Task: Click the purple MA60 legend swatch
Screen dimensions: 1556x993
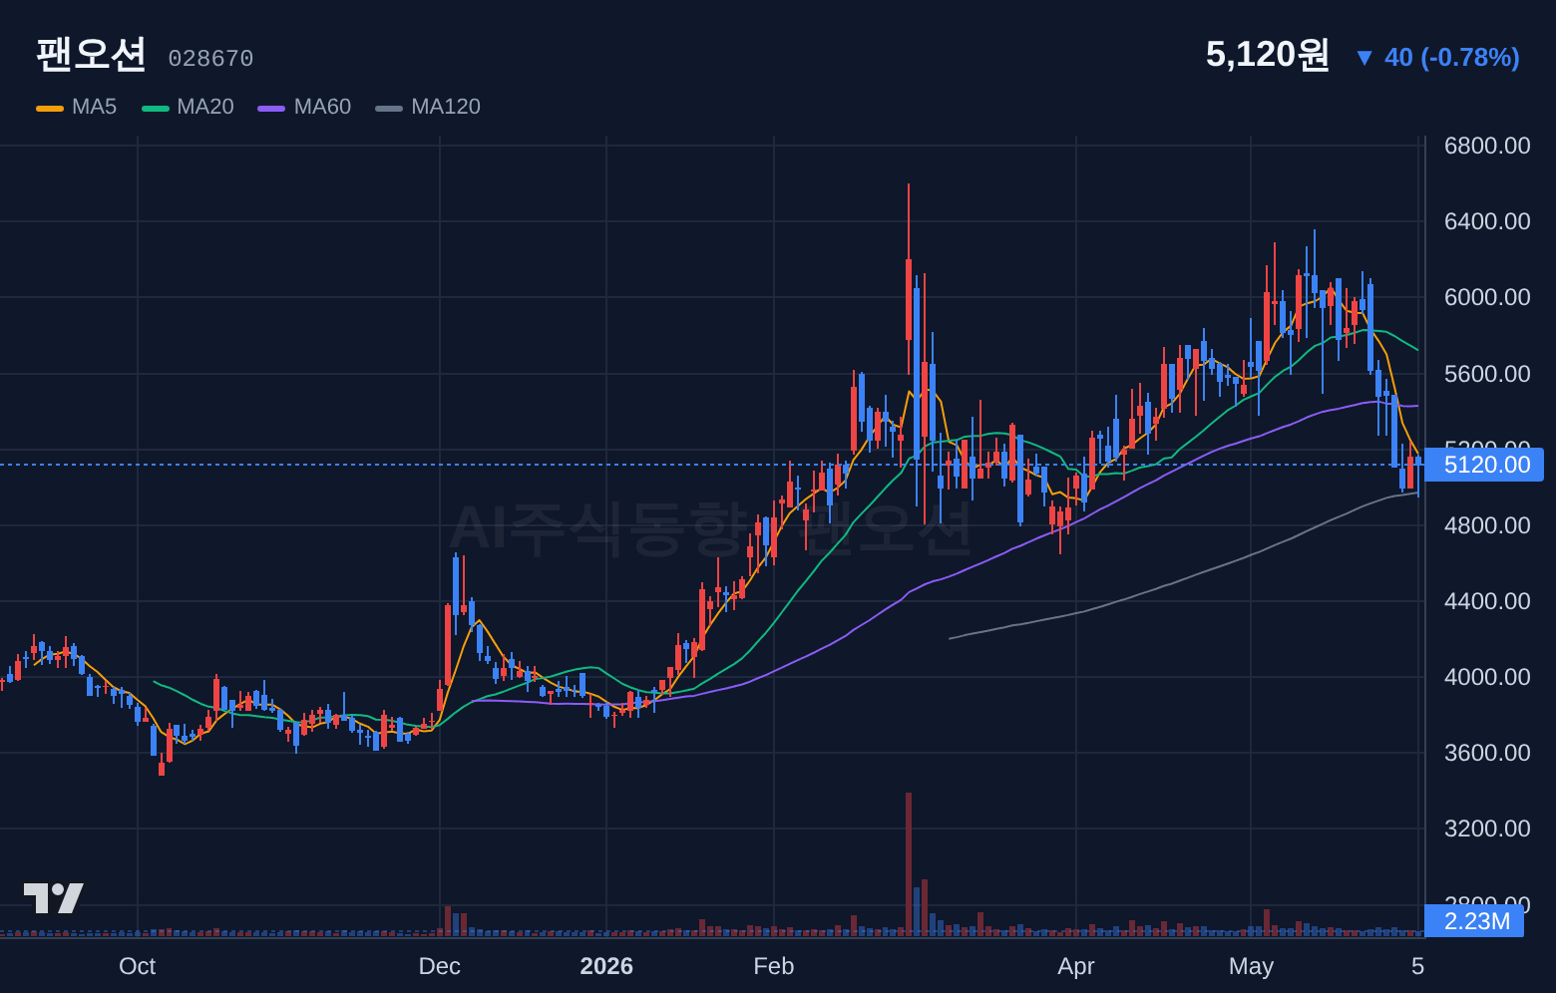Action: pos(271,108)
